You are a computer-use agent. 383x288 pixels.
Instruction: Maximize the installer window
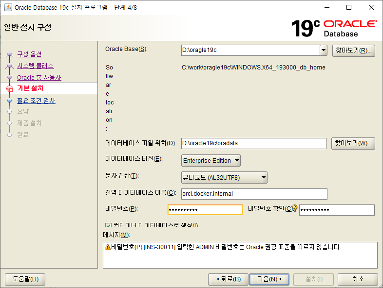[x=349, y=7]
